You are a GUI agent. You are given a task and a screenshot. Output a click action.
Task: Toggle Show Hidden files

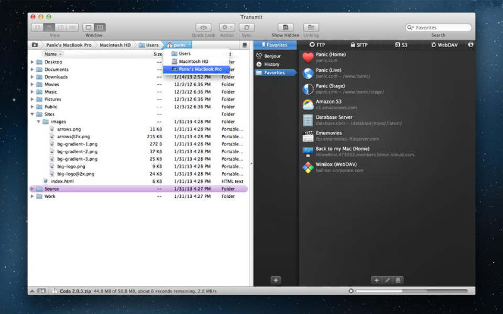[286, 28]
